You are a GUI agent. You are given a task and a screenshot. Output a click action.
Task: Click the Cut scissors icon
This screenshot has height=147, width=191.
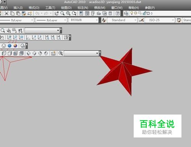6,13
